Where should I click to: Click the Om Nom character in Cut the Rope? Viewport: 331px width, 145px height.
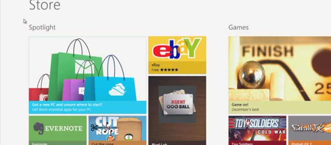coord(129,137)
